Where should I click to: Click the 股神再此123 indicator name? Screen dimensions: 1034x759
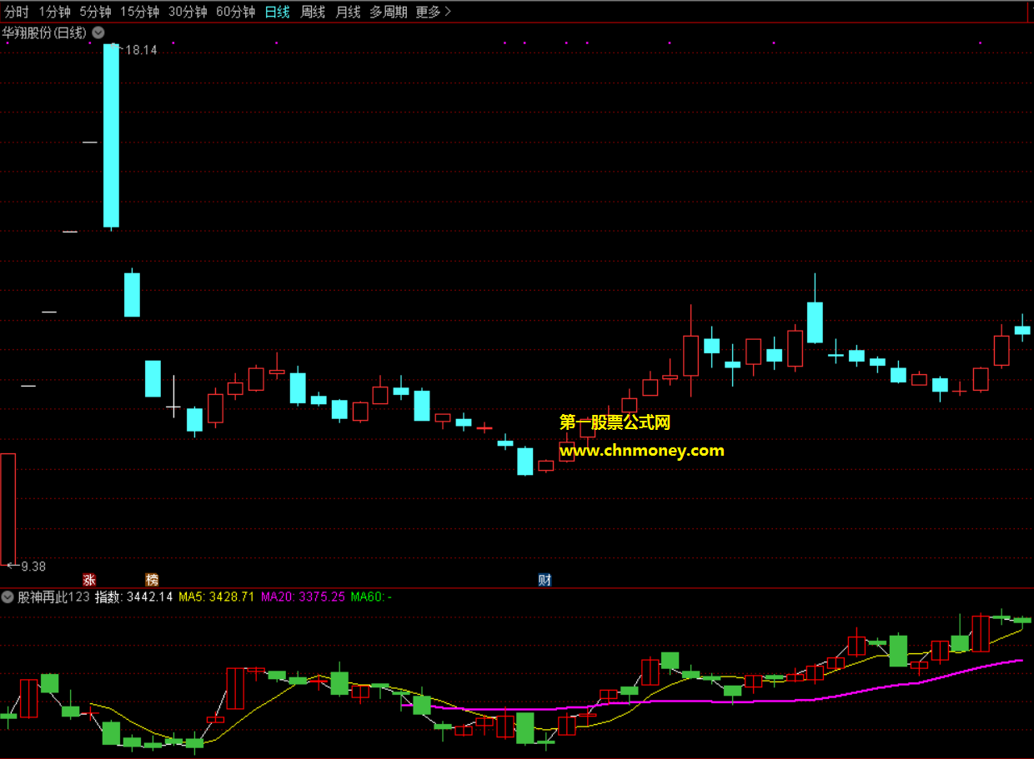pyautogui.click(x=53, y=597)
